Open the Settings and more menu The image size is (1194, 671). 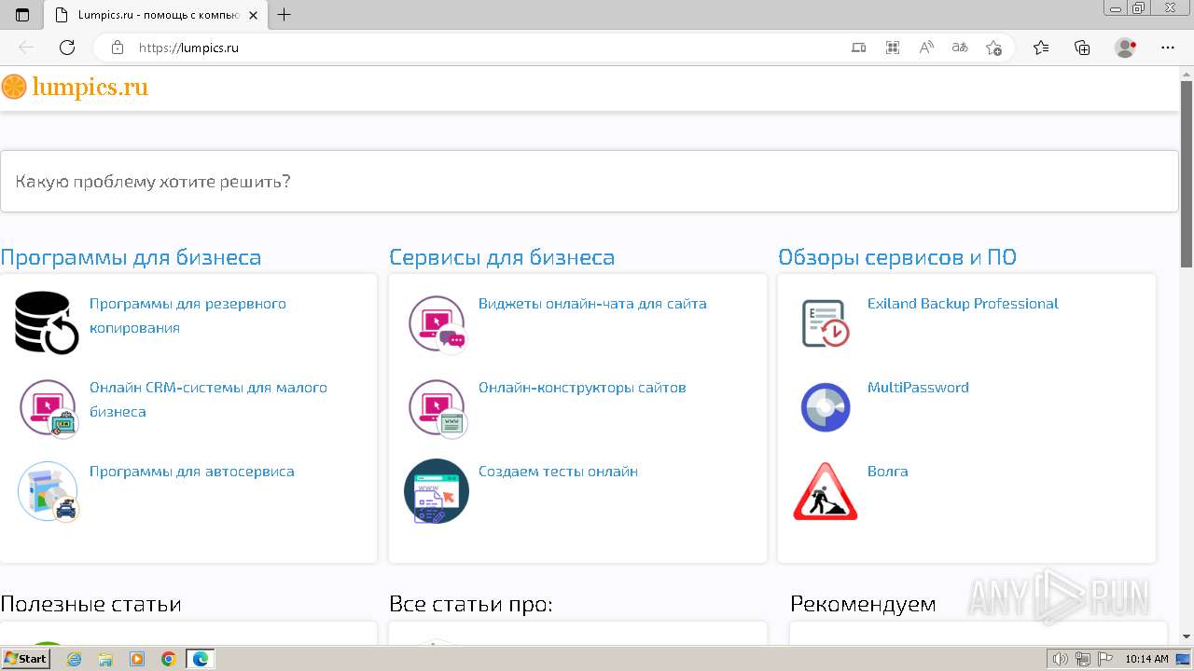point(1168,48)
